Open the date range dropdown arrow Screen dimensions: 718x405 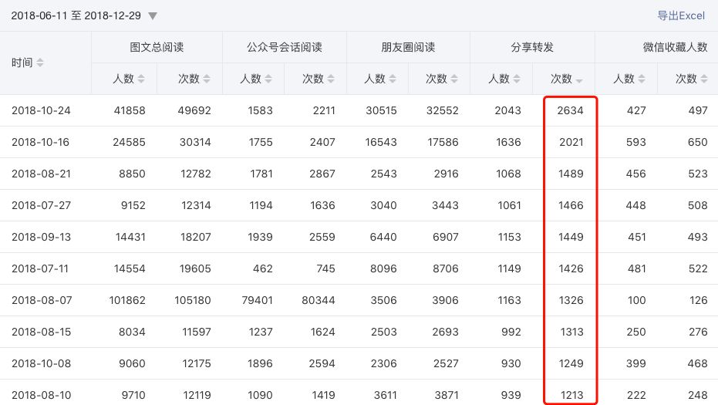153,16
